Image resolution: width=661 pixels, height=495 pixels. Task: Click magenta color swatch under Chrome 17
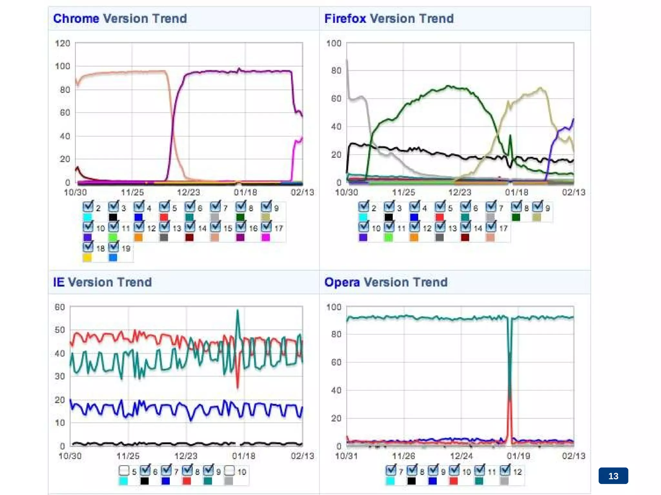(266, 238)
